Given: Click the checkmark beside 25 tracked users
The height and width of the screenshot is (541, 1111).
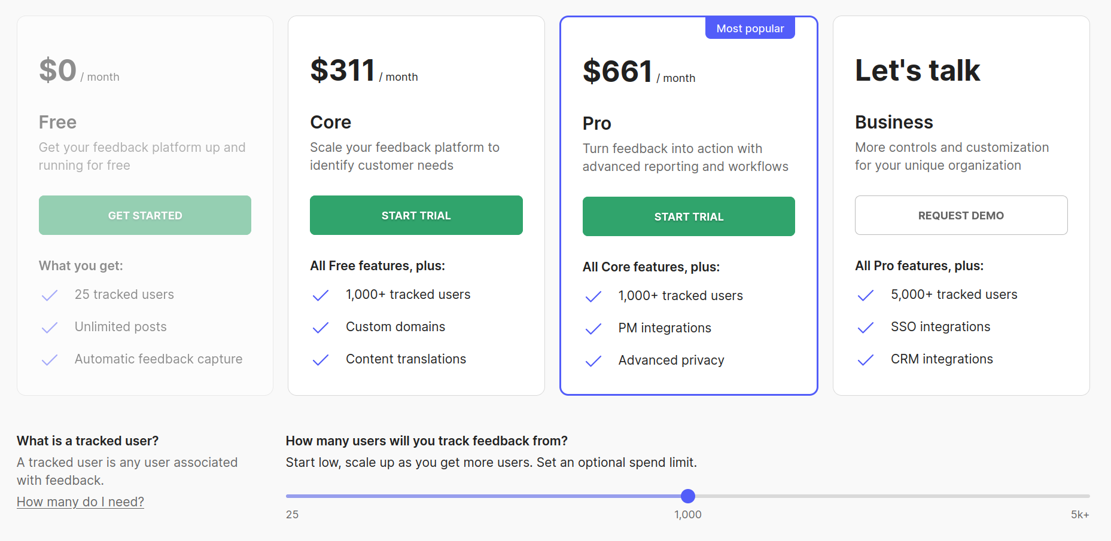Looking at the screenshot, I should (50, 295).
